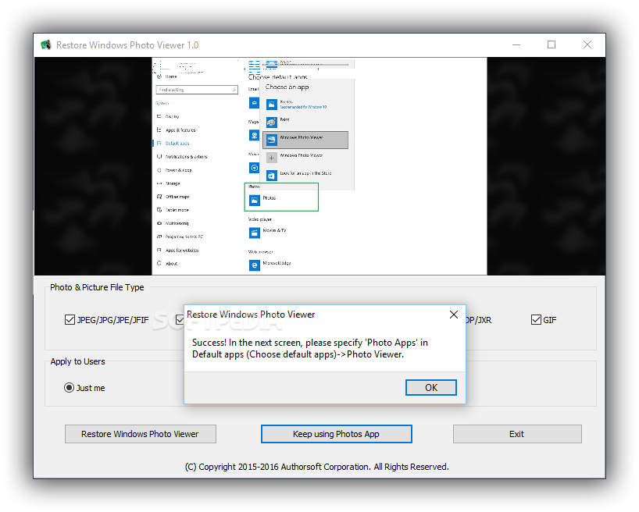Click the Apply to Users group label
639x512 pixels.
coord(78,361)
